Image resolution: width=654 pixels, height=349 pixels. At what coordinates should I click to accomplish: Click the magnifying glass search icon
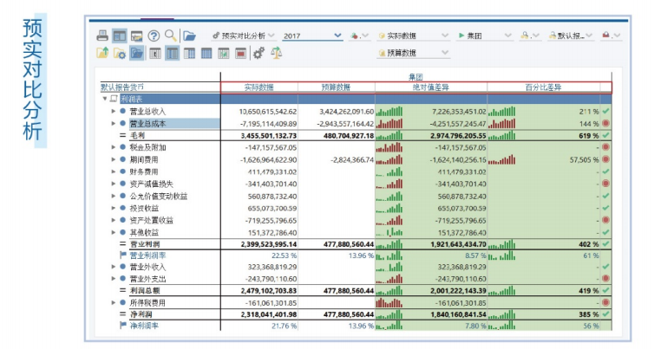[171, 36]
